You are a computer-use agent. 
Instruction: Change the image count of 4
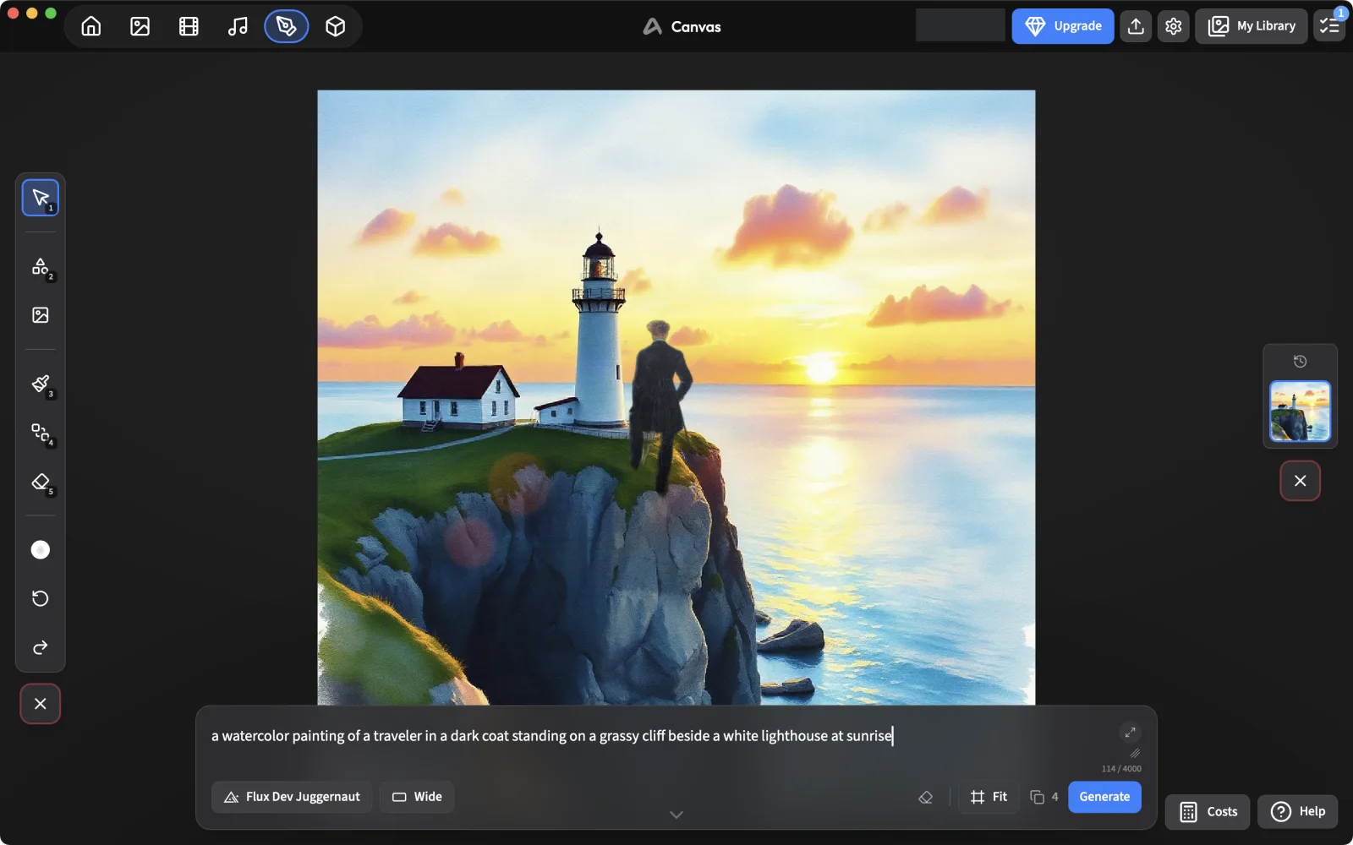(x=1044, y=797)
